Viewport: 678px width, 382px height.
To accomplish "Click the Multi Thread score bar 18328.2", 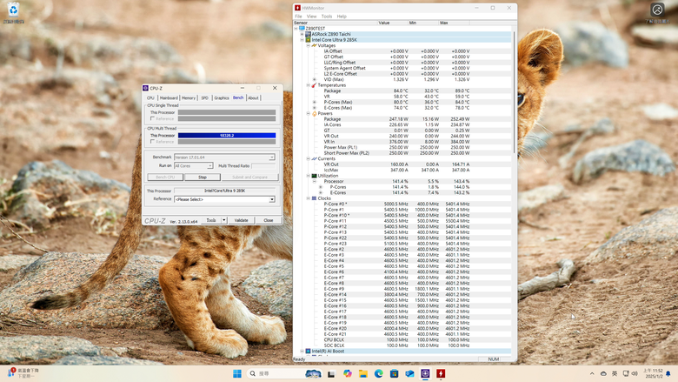I will 227,136.
